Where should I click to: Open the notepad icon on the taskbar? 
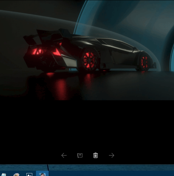tap(3, 174)
